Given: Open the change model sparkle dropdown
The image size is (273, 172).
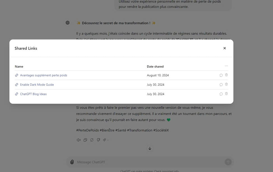Looking at the screenshot, I should 106,140.
